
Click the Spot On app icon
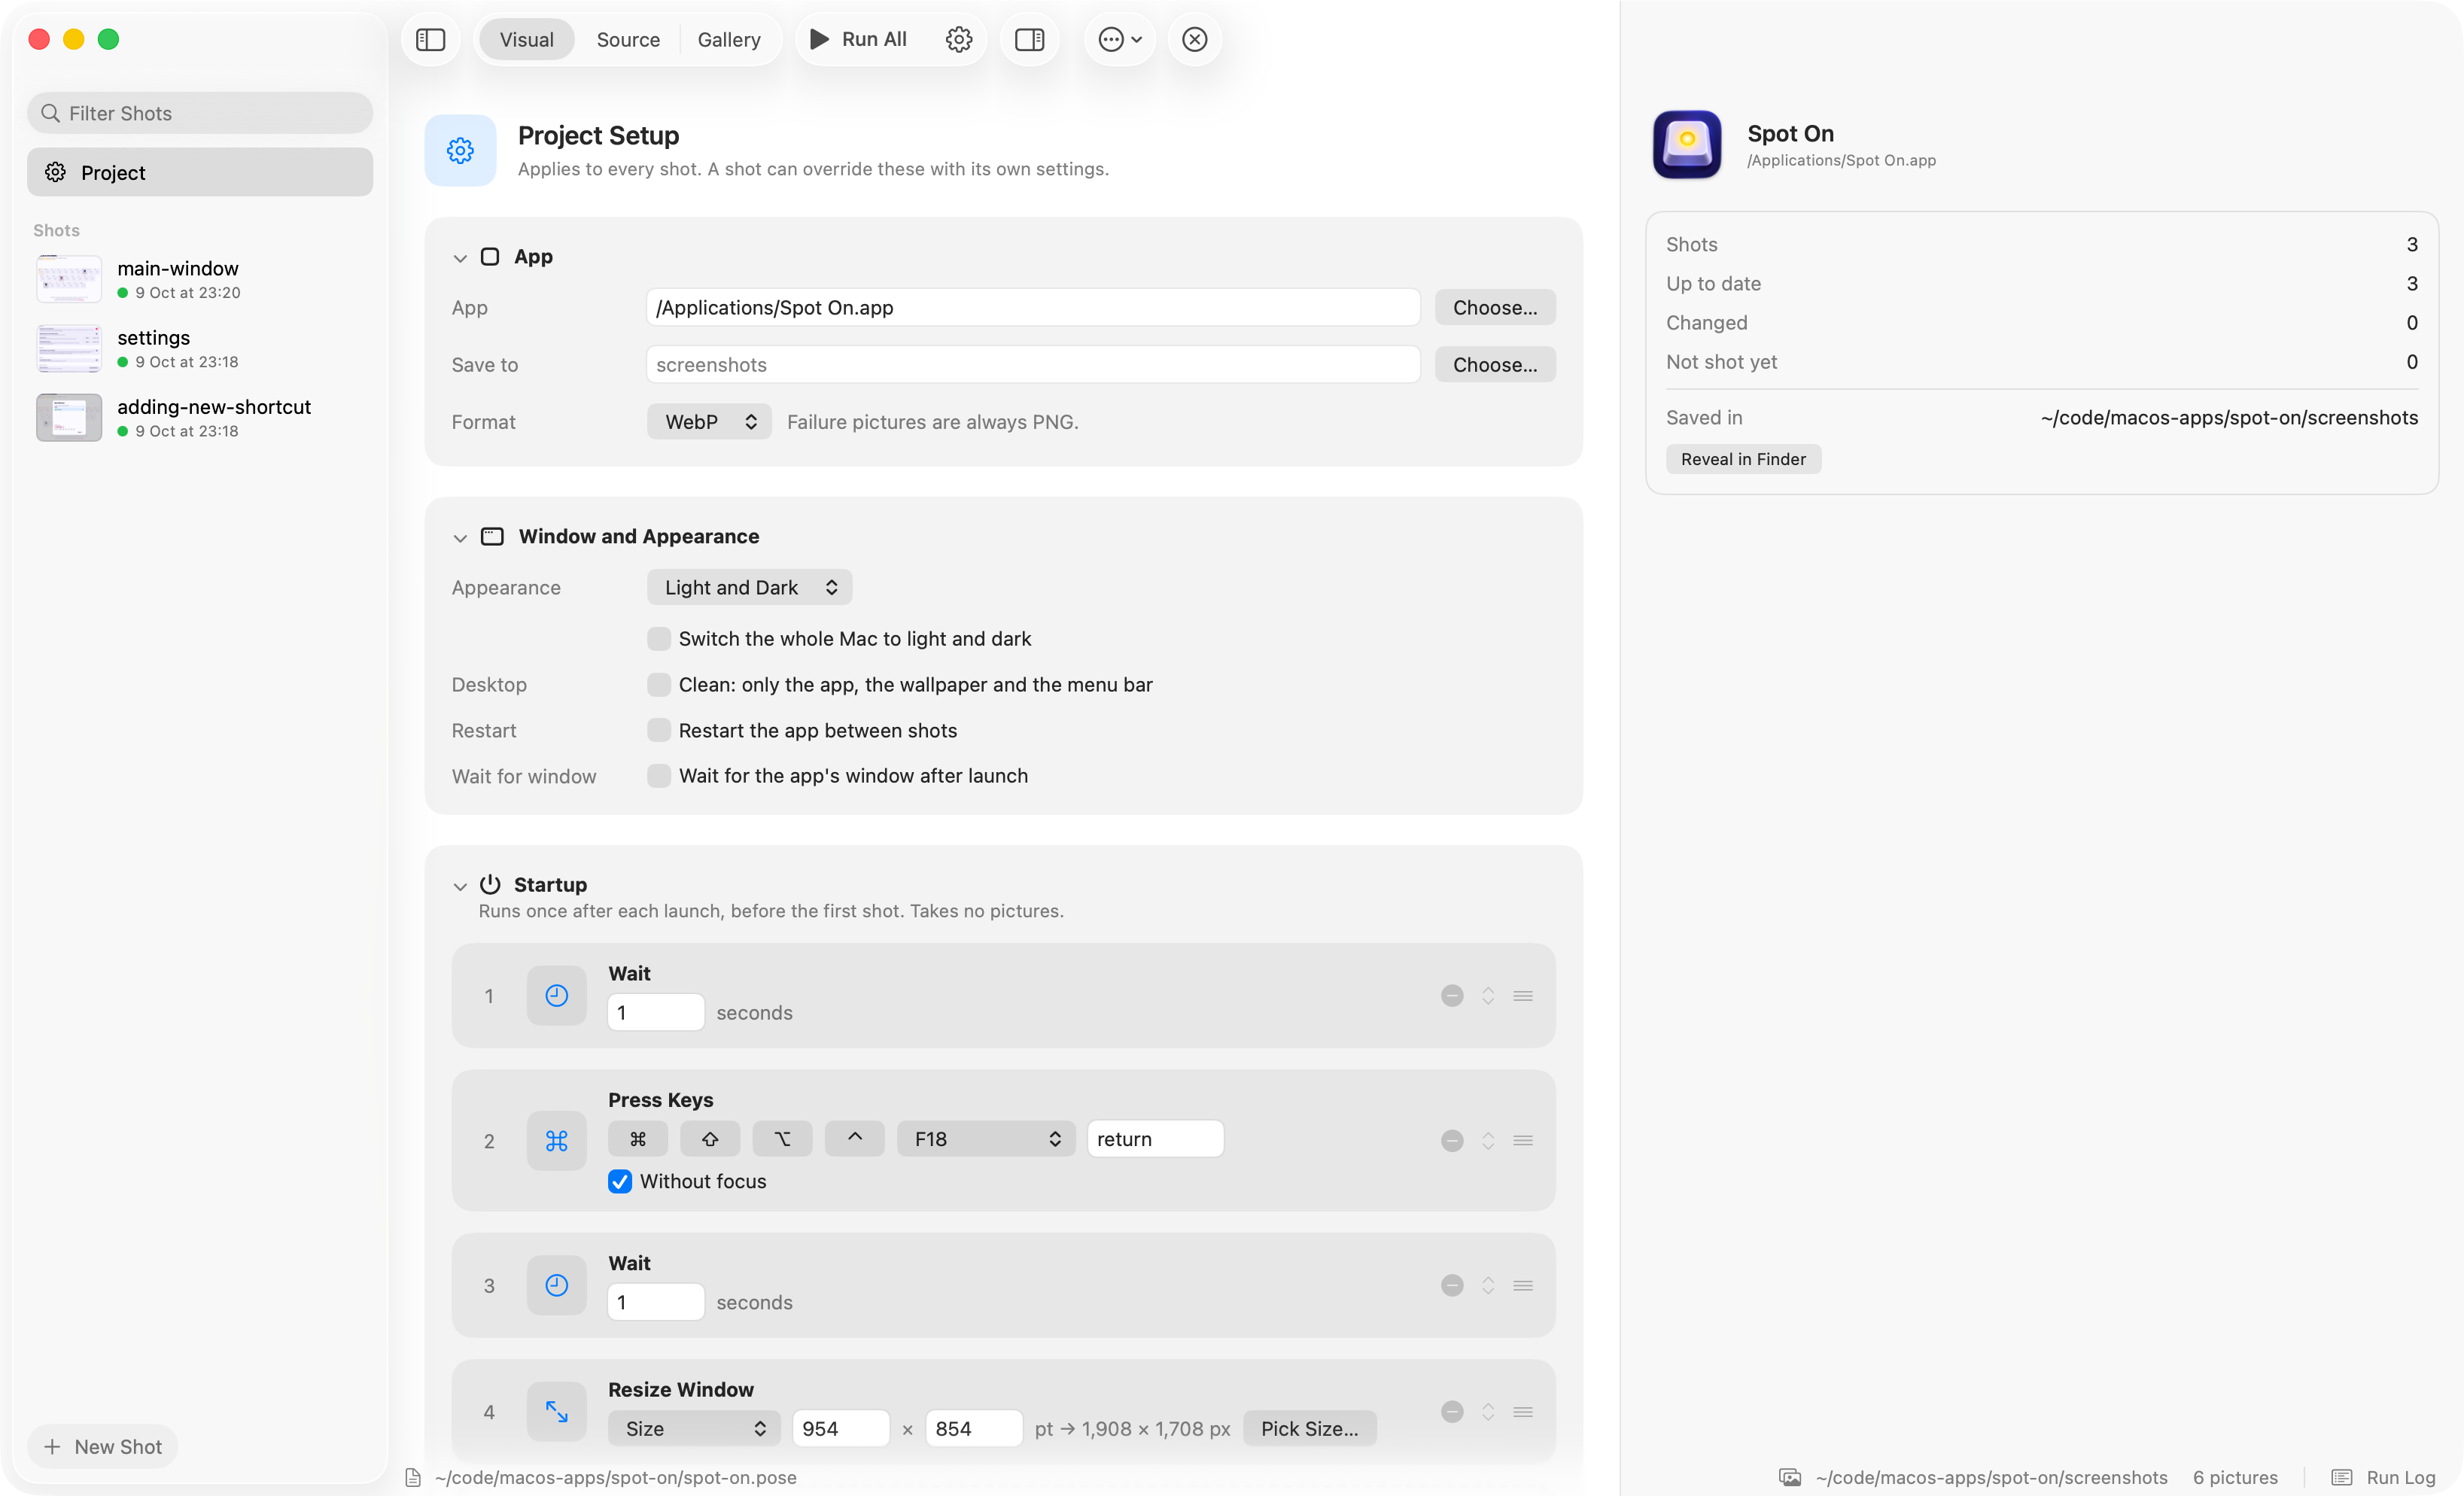(1686, 145)
